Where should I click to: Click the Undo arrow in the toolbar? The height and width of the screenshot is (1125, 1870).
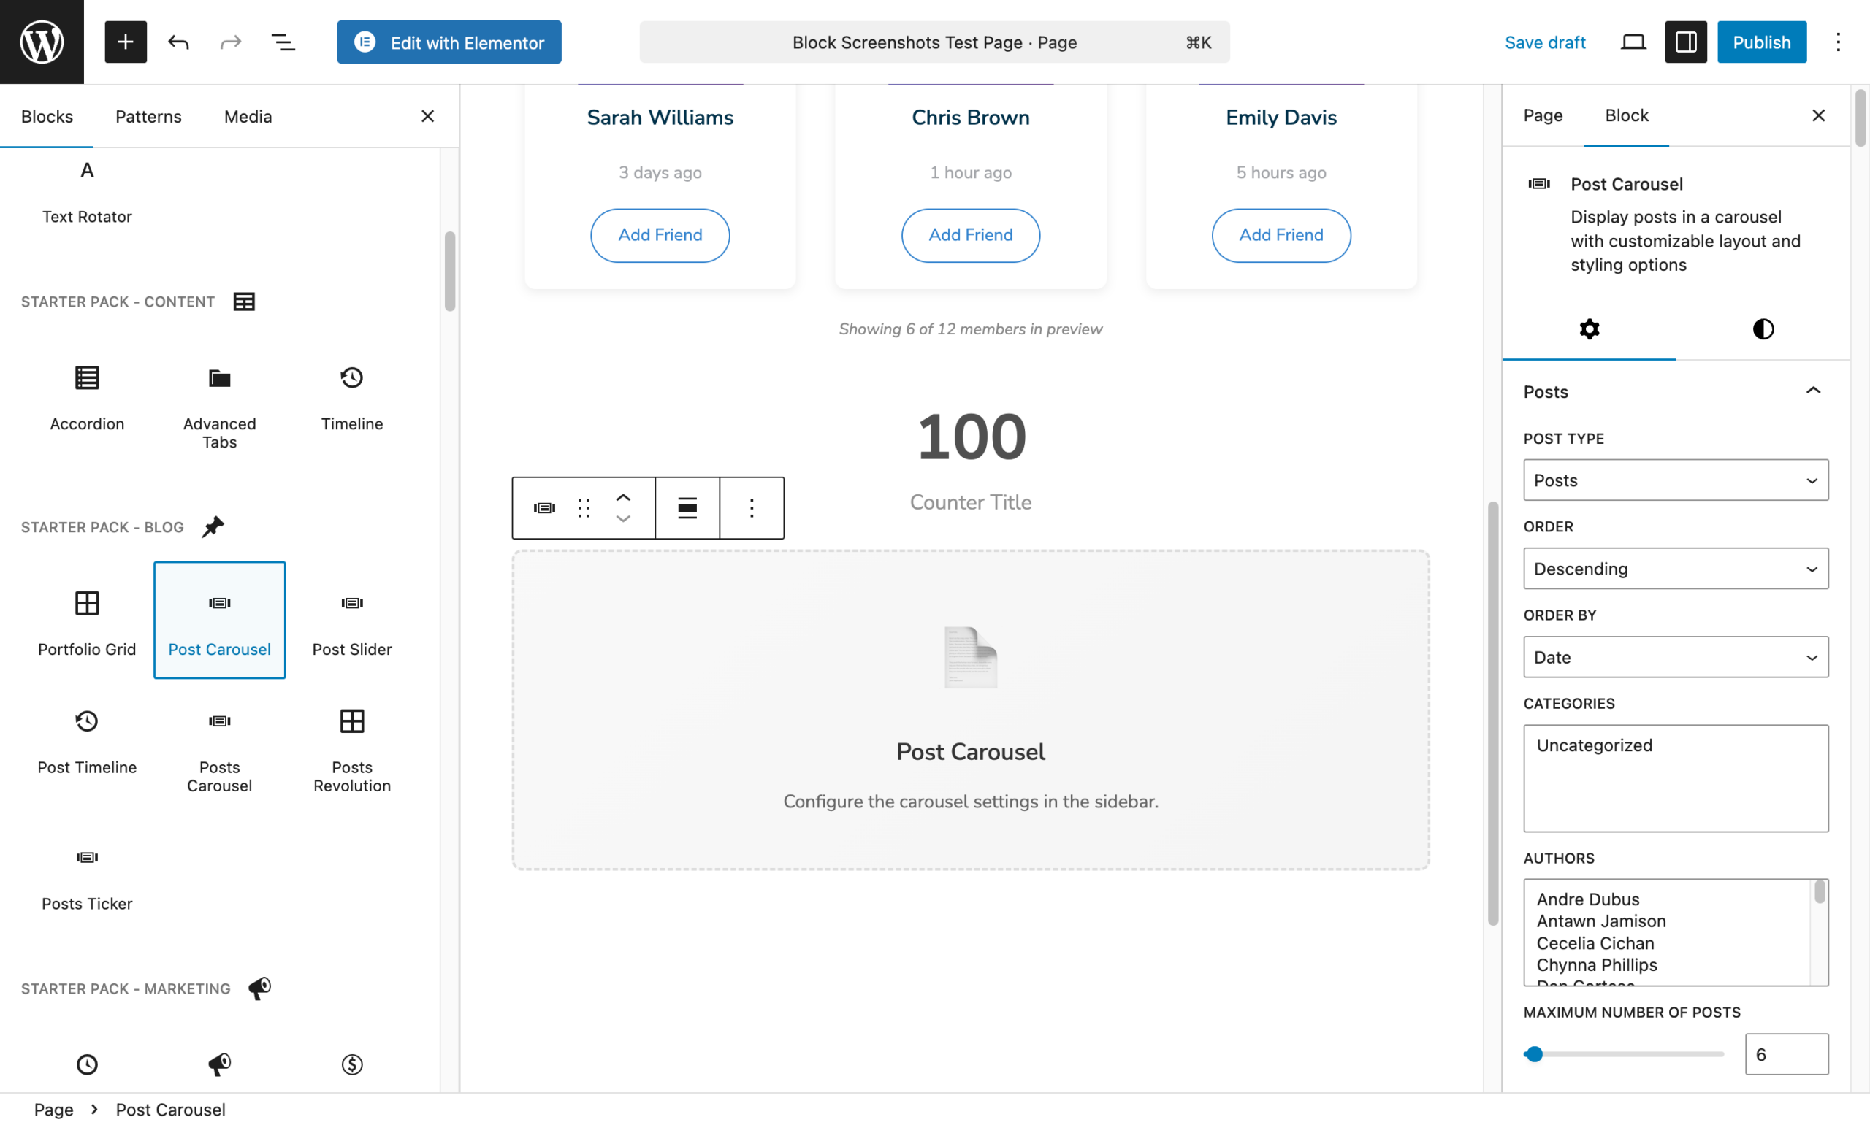(x=179, y=42)
